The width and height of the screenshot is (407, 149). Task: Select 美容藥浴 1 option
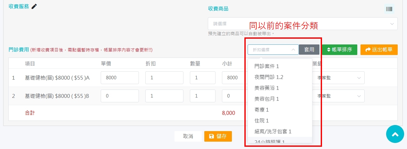(x=267, y=88)
